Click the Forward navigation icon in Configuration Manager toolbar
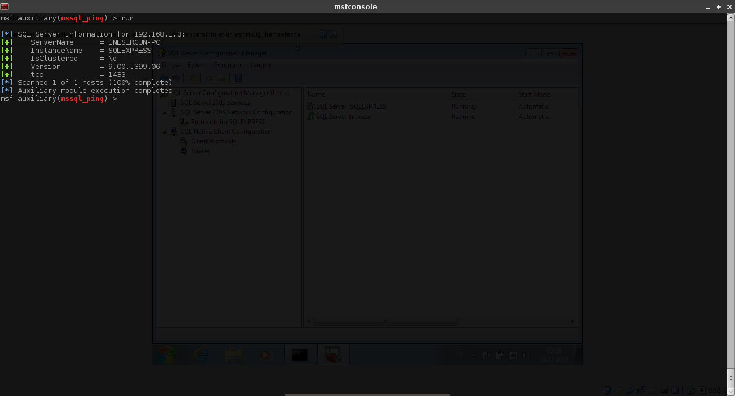 [176, 78]
